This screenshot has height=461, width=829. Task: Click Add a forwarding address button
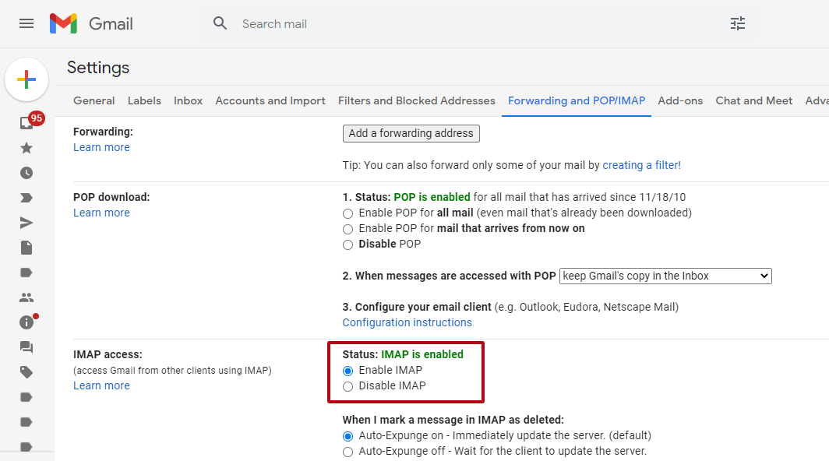[411, 134]
